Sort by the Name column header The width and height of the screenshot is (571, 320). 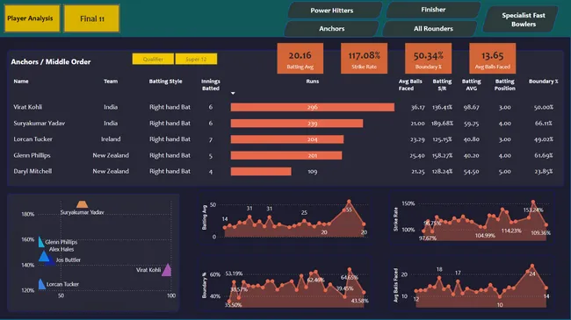click(21, 82)
